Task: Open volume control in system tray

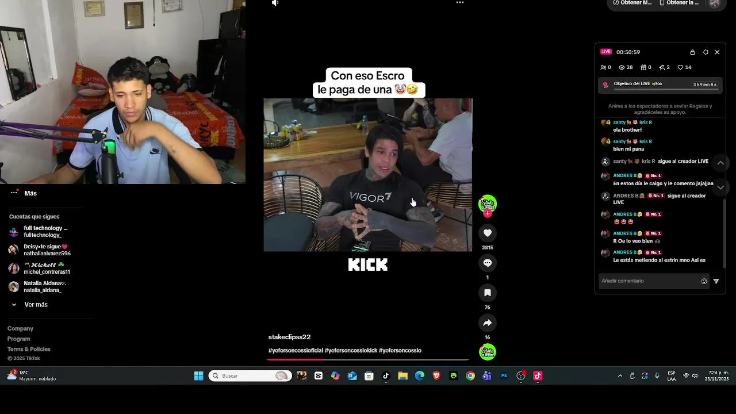Action: click(695, 376)
